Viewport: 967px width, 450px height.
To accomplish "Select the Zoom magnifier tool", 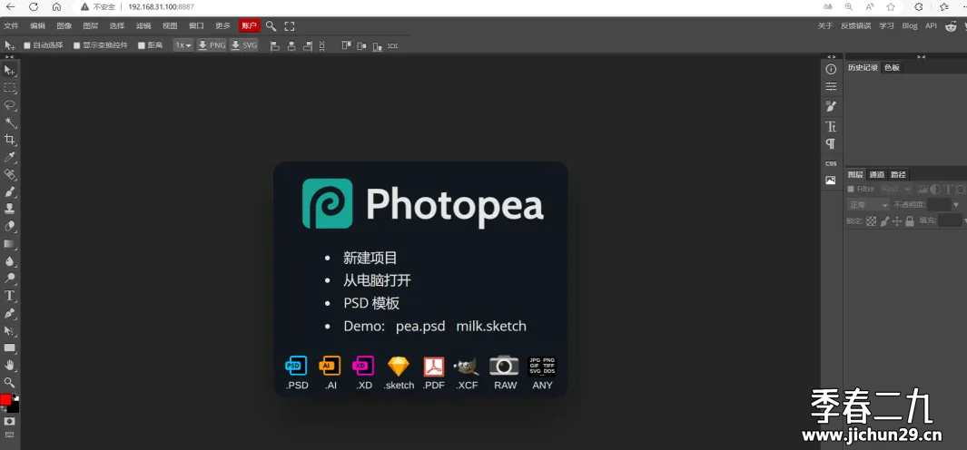I will (x=10, y=382).
